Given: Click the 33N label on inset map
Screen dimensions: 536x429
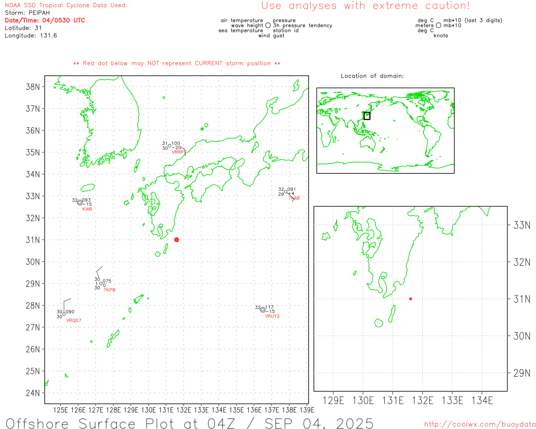Looking at the screenshot, I should [x=522, y=225].
